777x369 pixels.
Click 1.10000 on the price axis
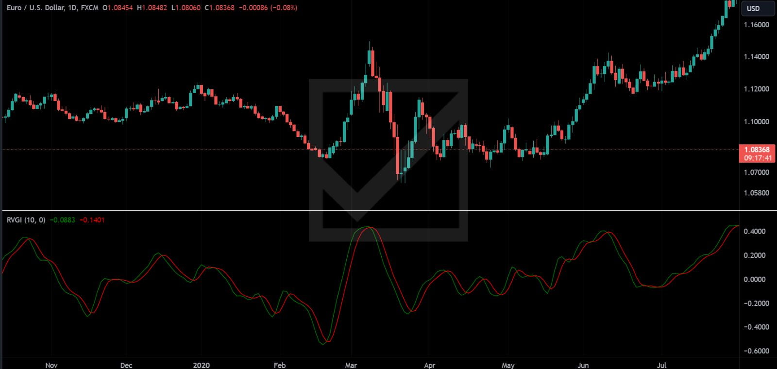[x=757, y=122]
